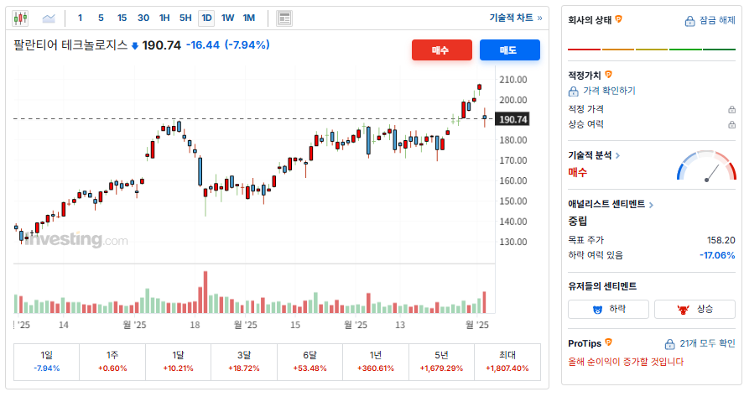Viewport: 744px width, 397px height.
Task: Set chart interval to 1H
Action: tap(164, 18)
